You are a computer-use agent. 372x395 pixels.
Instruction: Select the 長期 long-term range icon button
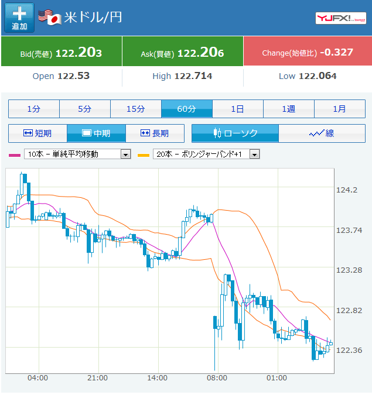point(155,133)
